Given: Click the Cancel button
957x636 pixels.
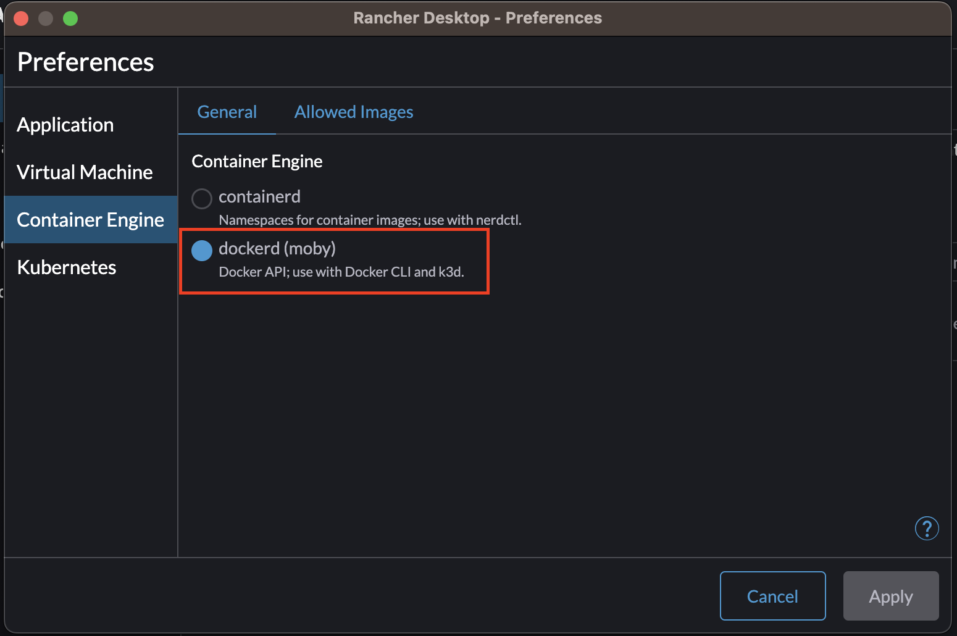Looking at the screenshot, I should tap(772, 596).
